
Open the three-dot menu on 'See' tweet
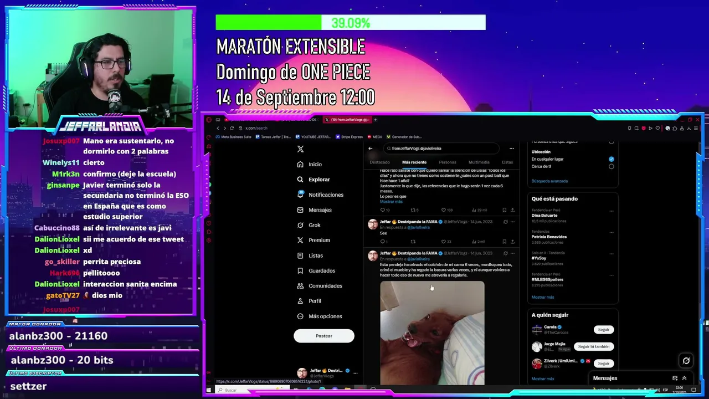pos(513,222)
